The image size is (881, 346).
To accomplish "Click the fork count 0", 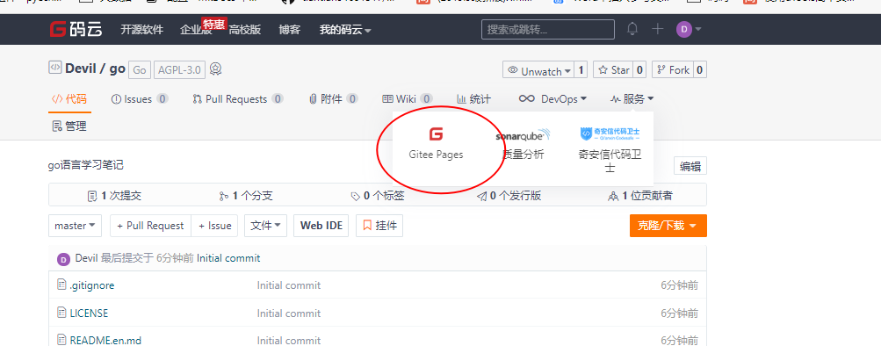I will 700,70.
